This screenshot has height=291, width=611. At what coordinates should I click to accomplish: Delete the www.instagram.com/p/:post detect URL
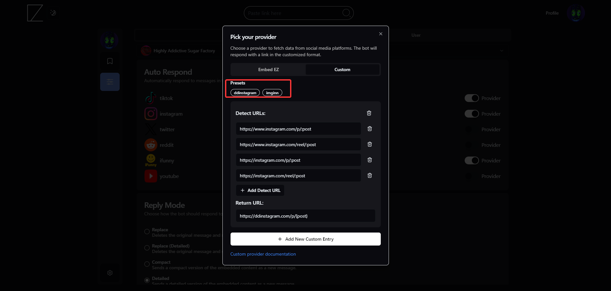pos(369,129)
